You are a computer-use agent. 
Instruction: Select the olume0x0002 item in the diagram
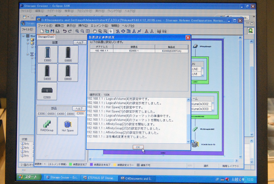coord(201,104)
